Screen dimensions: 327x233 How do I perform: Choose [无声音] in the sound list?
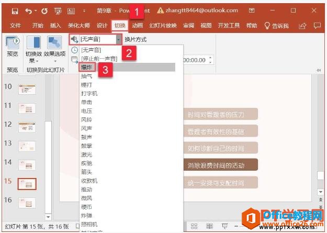pyautogui.click(x=91, y=50)
